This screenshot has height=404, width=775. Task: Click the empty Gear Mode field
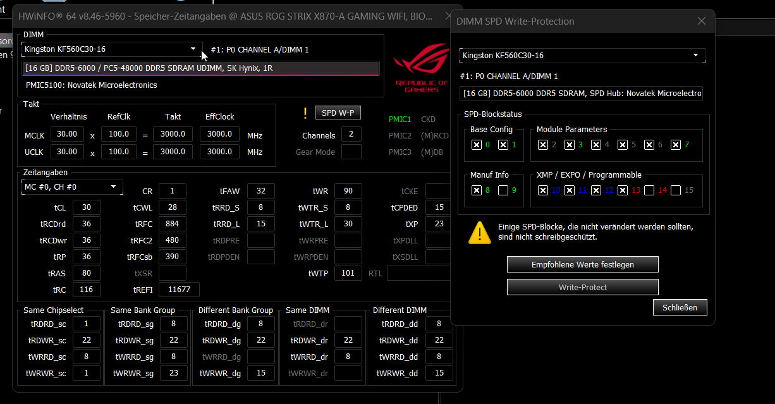click(351, 152)
